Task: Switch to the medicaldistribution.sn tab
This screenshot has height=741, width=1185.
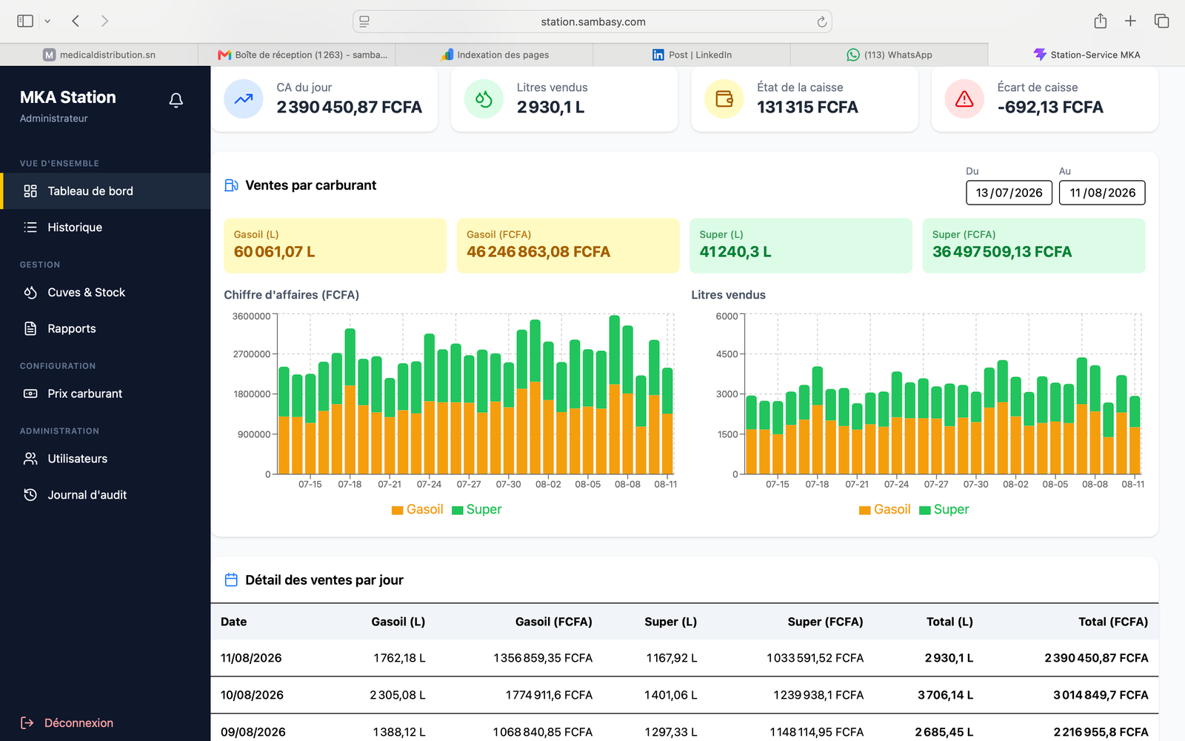Action: point(99,55)
